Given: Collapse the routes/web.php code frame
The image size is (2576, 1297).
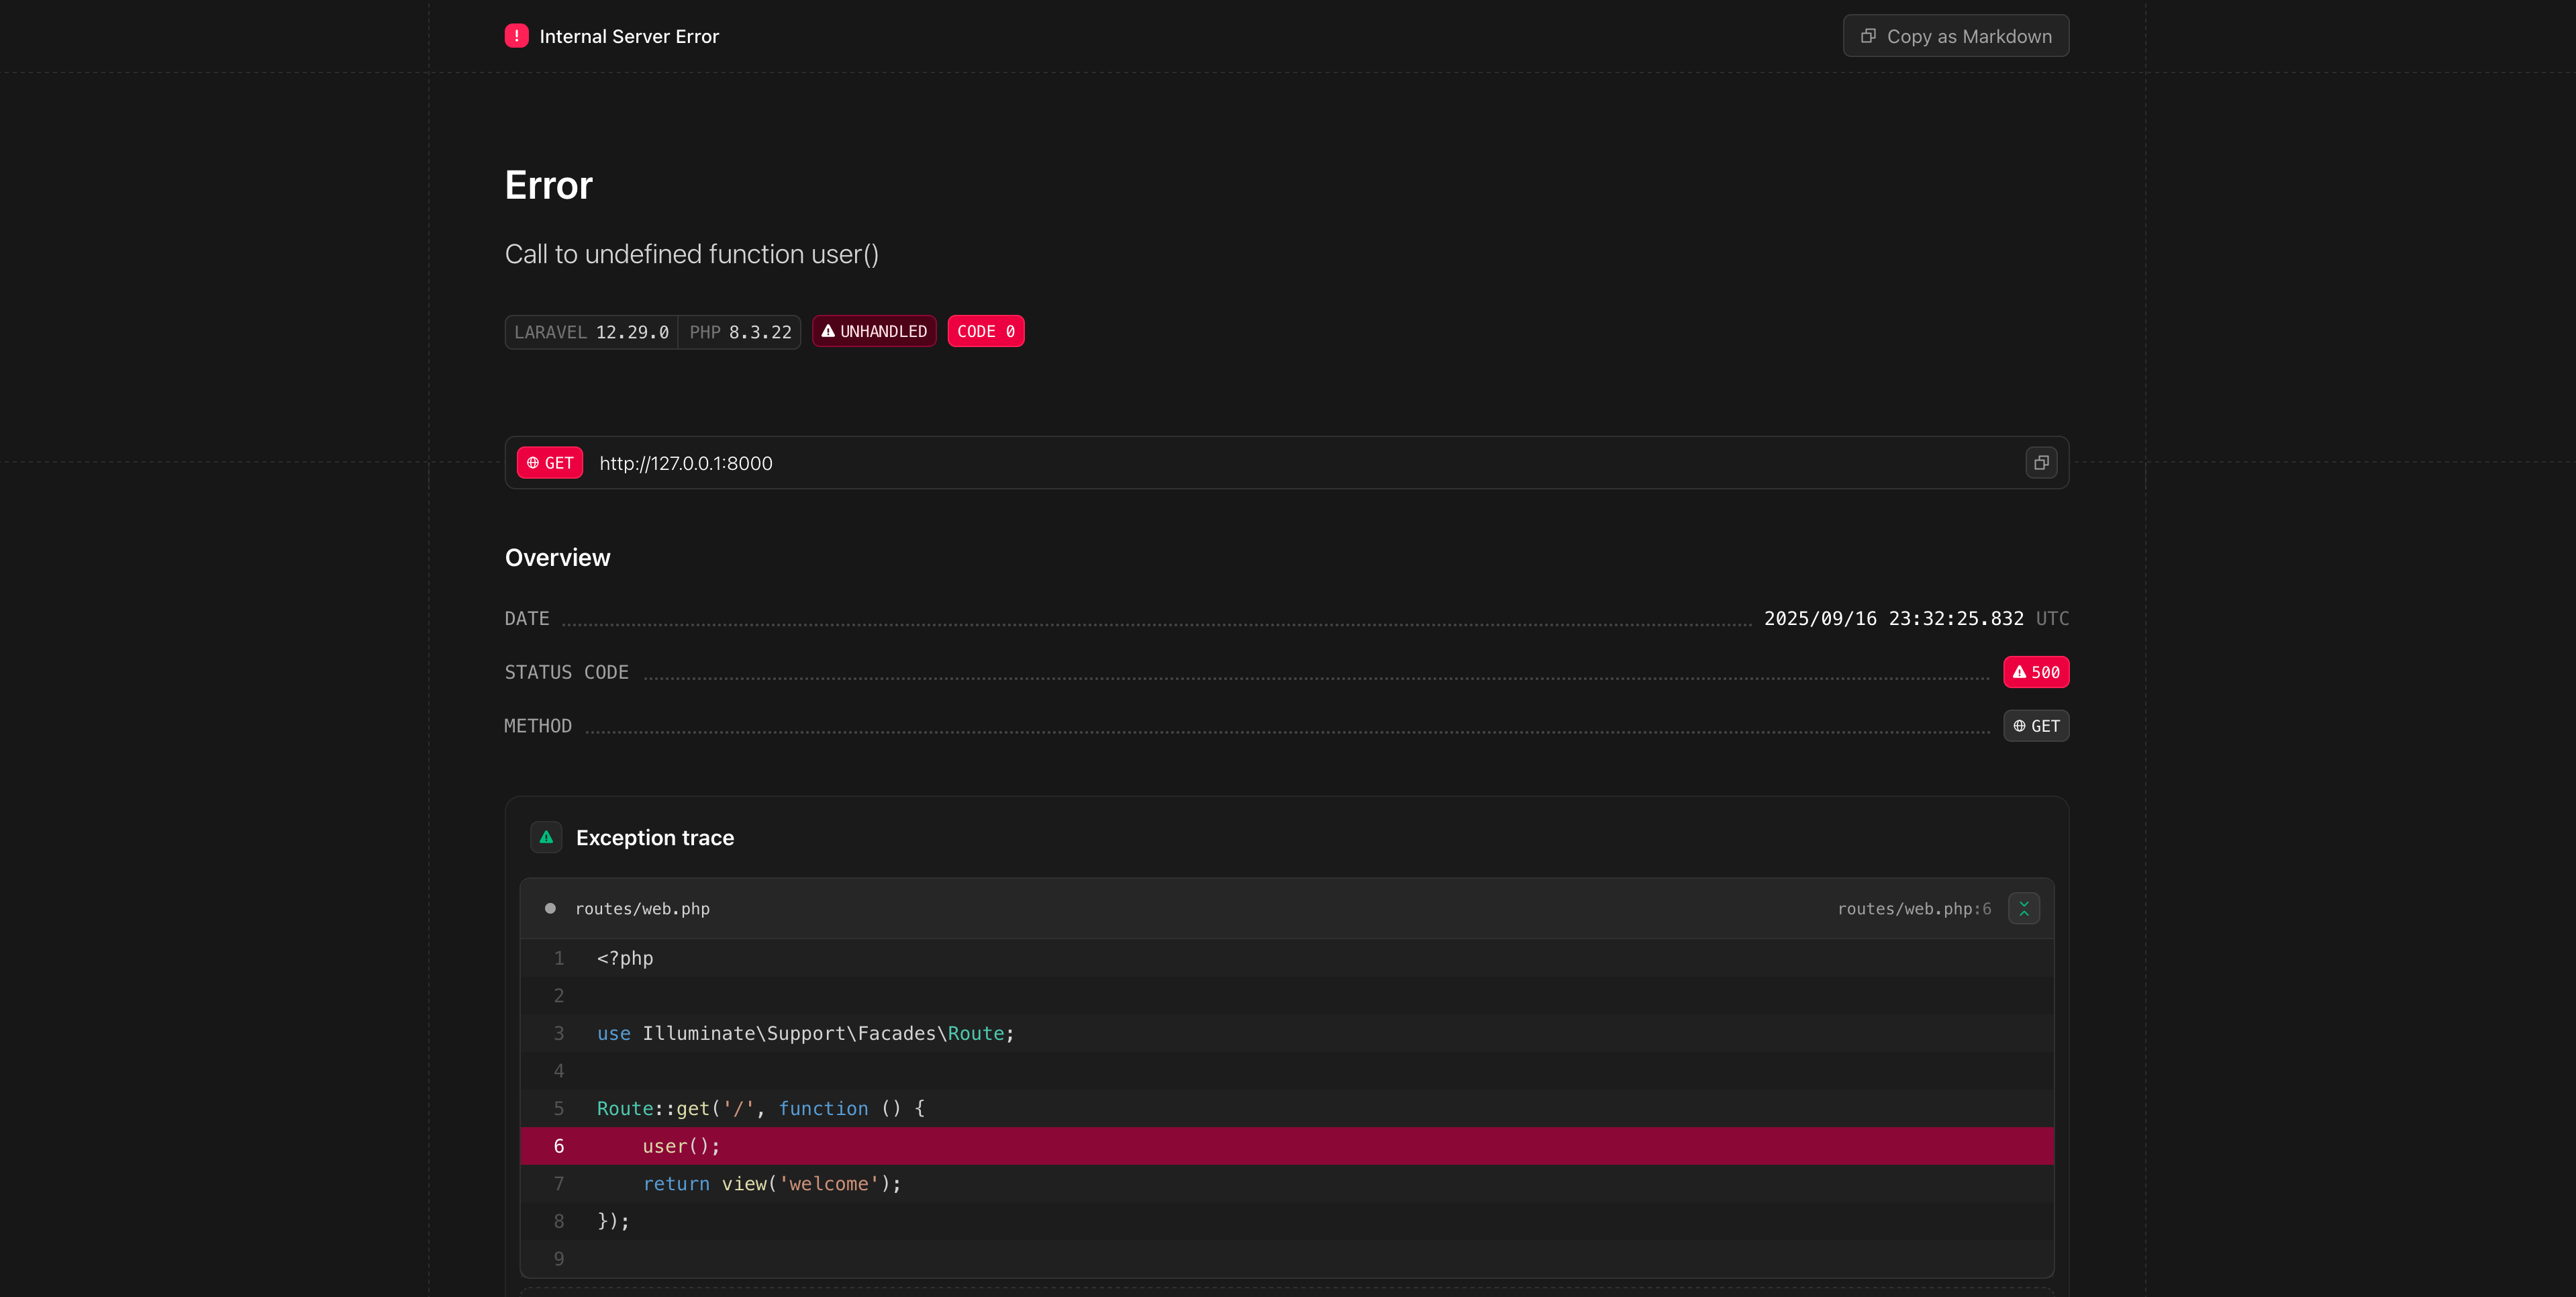Looking at the screenshot, I should click(2023, 909).
